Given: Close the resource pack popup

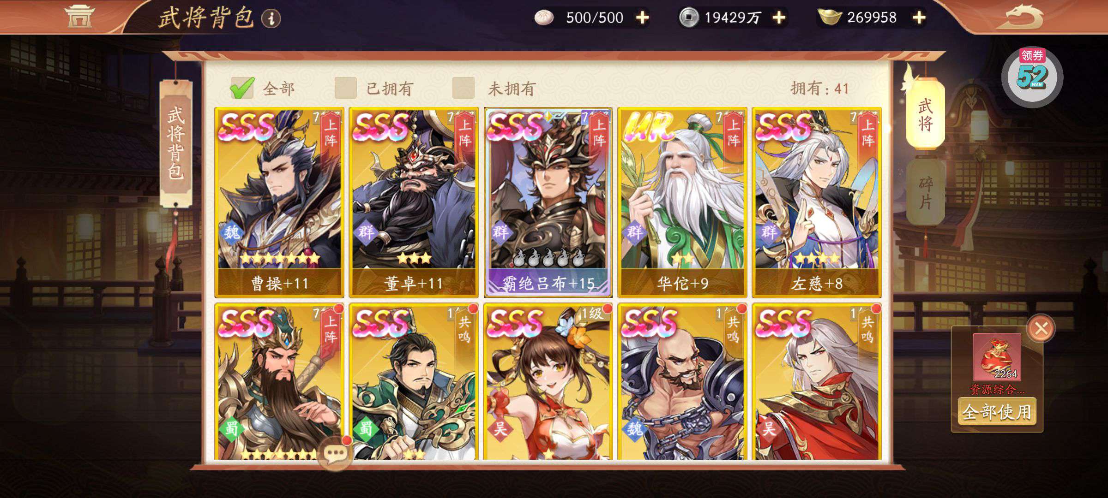Looking at the screenshot, I should pyautogui.click(x=1041, y=328).
